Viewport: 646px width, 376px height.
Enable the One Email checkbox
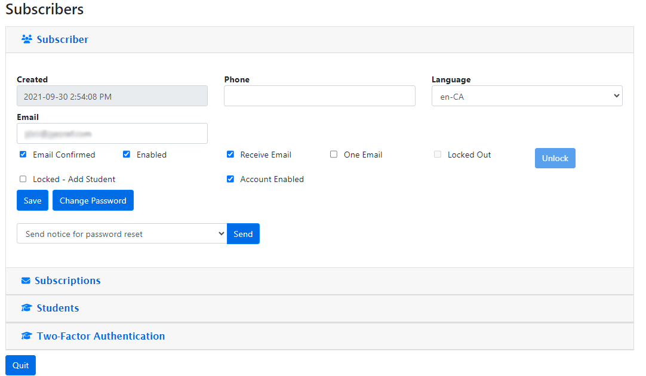click(334, 155)
